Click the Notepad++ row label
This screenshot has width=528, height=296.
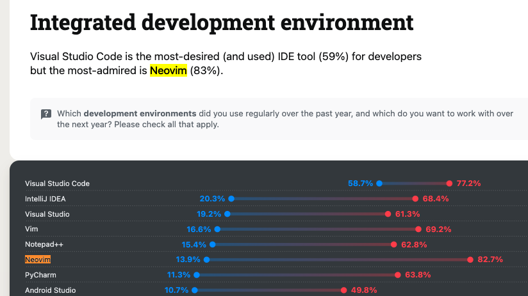pyautogui.click(x=44, y=244)
